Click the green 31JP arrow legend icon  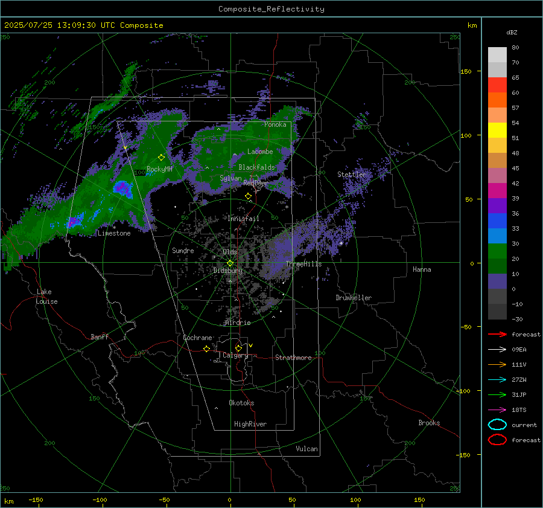coord(497,394)
